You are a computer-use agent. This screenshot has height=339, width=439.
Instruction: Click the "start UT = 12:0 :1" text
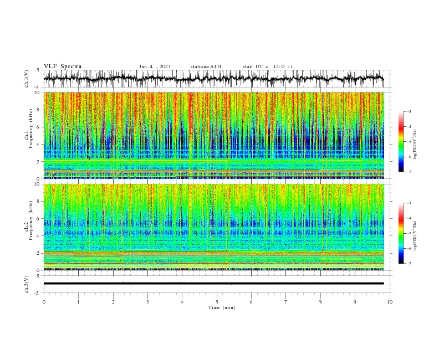click(268, 66)
